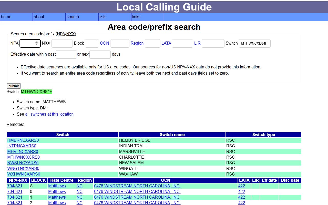The width and height of the screenshot is (328, 205).
Task: Click the Disc date column header
Action: tap(290, 180)
